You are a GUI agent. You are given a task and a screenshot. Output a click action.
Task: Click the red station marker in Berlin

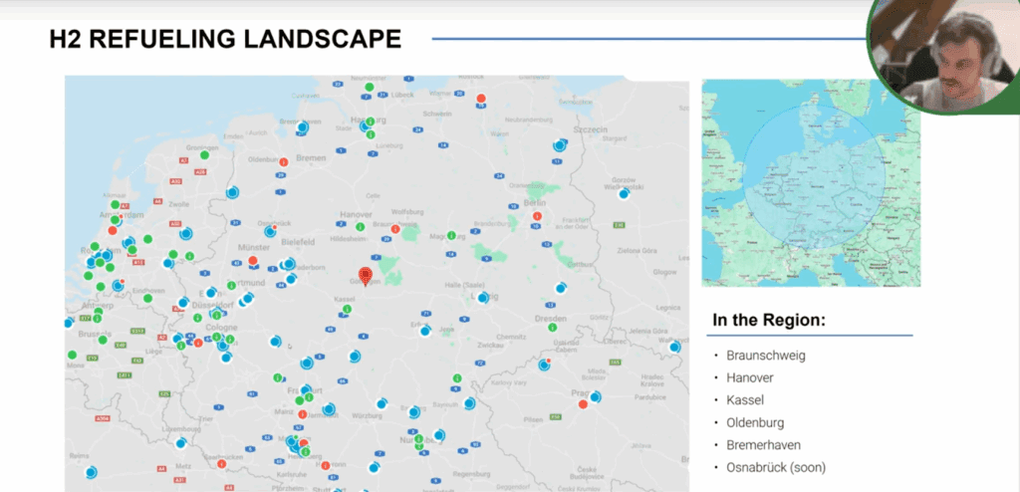tap(538, 216)
